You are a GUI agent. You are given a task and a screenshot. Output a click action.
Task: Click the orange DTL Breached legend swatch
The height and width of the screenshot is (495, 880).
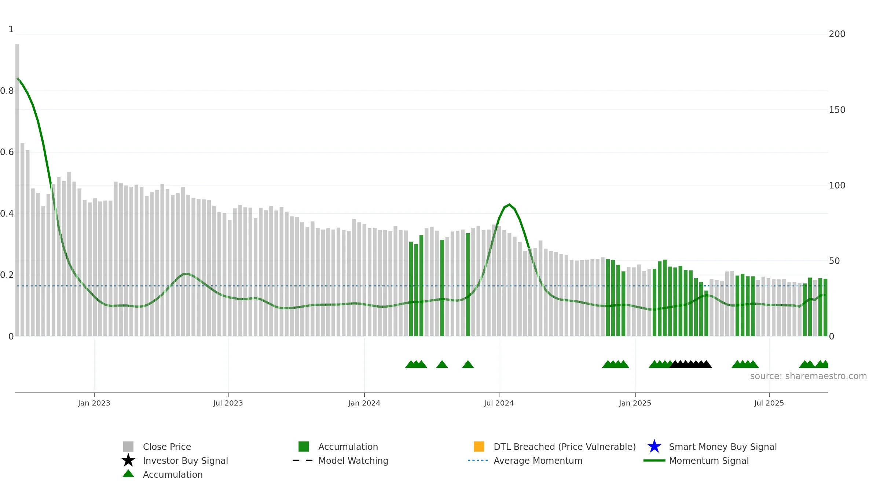479,446
